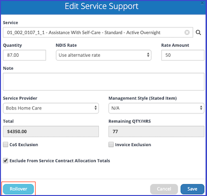
Task: Click the Remaining QTY/HRS field showing 77
Action: tap(157, 132)
